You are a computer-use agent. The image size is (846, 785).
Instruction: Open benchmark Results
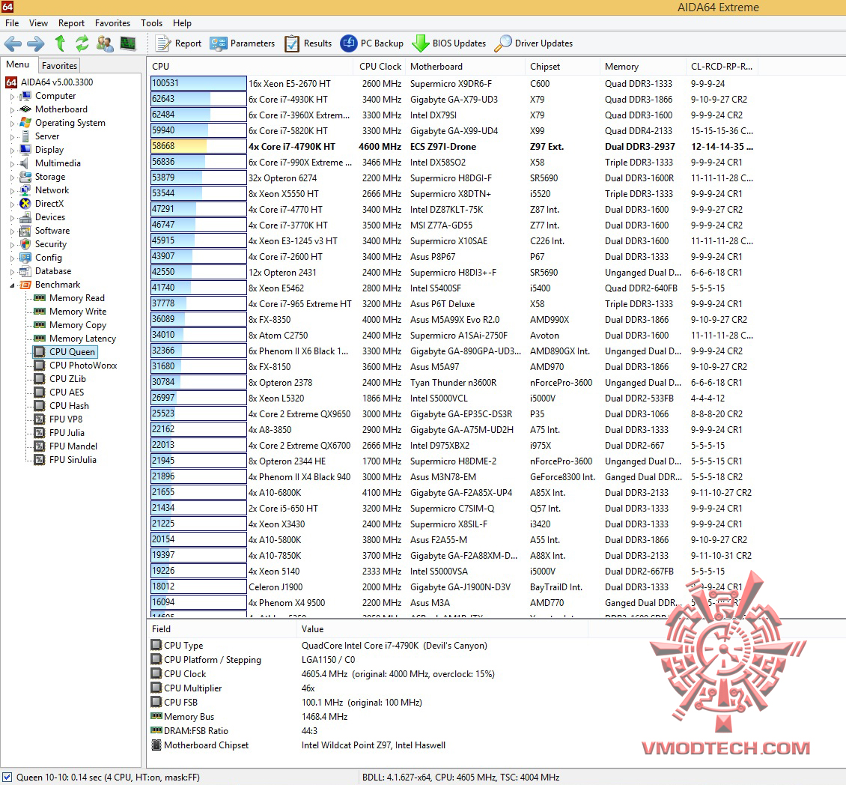tap(308, 43)
